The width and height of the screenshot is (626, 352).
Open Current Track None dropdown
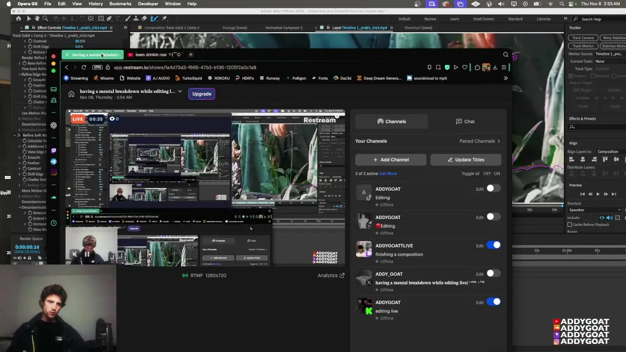610,61
